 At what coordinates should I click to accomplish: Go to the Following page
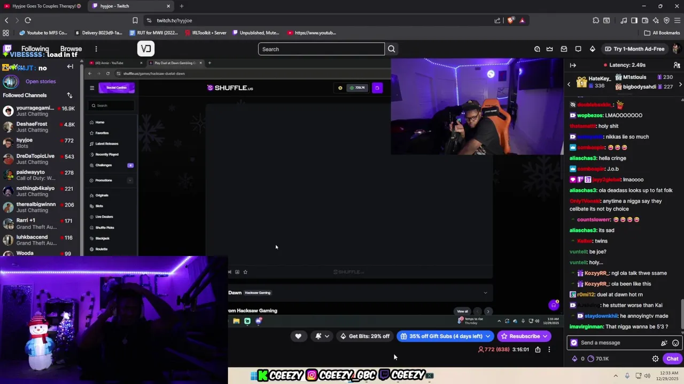tap(35, 49)
